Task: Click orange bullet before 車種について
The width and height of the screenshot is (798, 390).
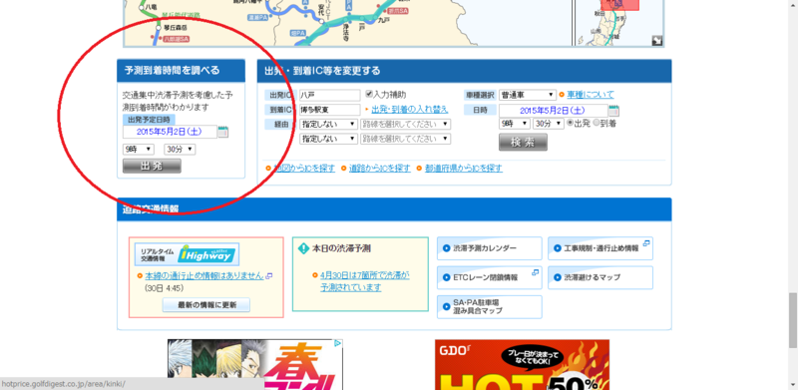Action: (562, 95)
